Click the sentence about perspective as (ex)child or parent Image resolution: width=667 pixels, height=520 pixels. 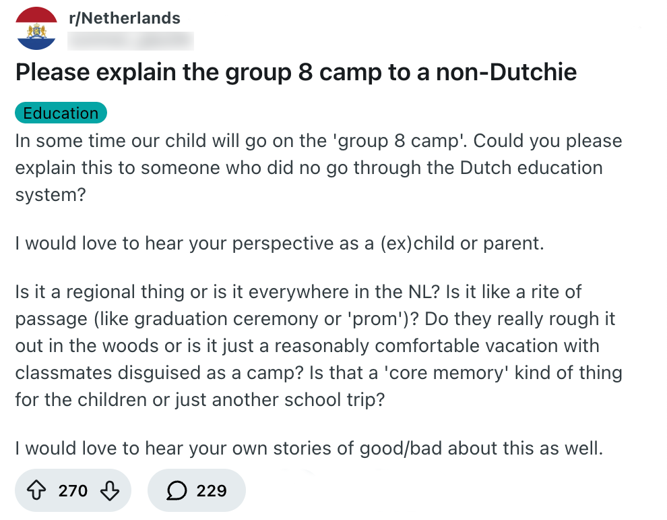click(x=279, y=243)
